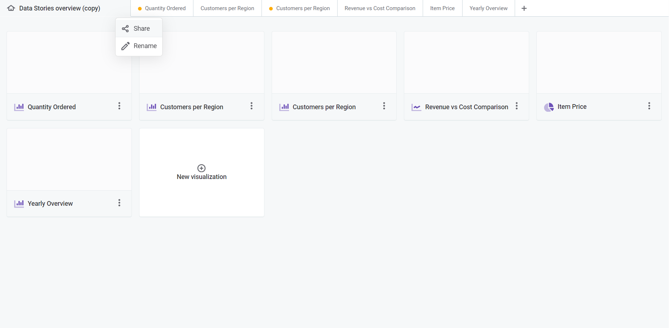The image size is (669, 328).
Task: Go to the Item Price tab
Action: pyautogui.click(x=442, y=8)
